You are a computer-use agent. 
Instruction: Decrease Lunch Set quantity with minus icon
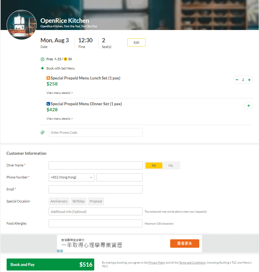pyautogui.click(x=237, y=80)
